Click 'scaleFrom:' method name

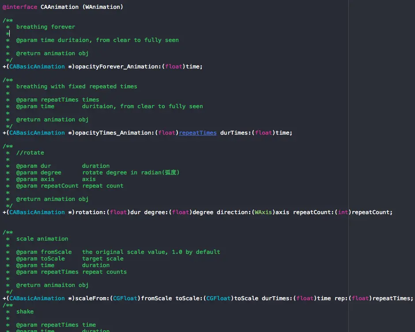[x=92, y=298]
